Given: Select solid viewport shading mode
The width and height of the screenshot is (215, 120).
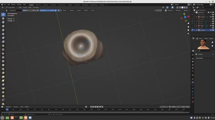Looking at the screenshot, I should coord(182,7).
